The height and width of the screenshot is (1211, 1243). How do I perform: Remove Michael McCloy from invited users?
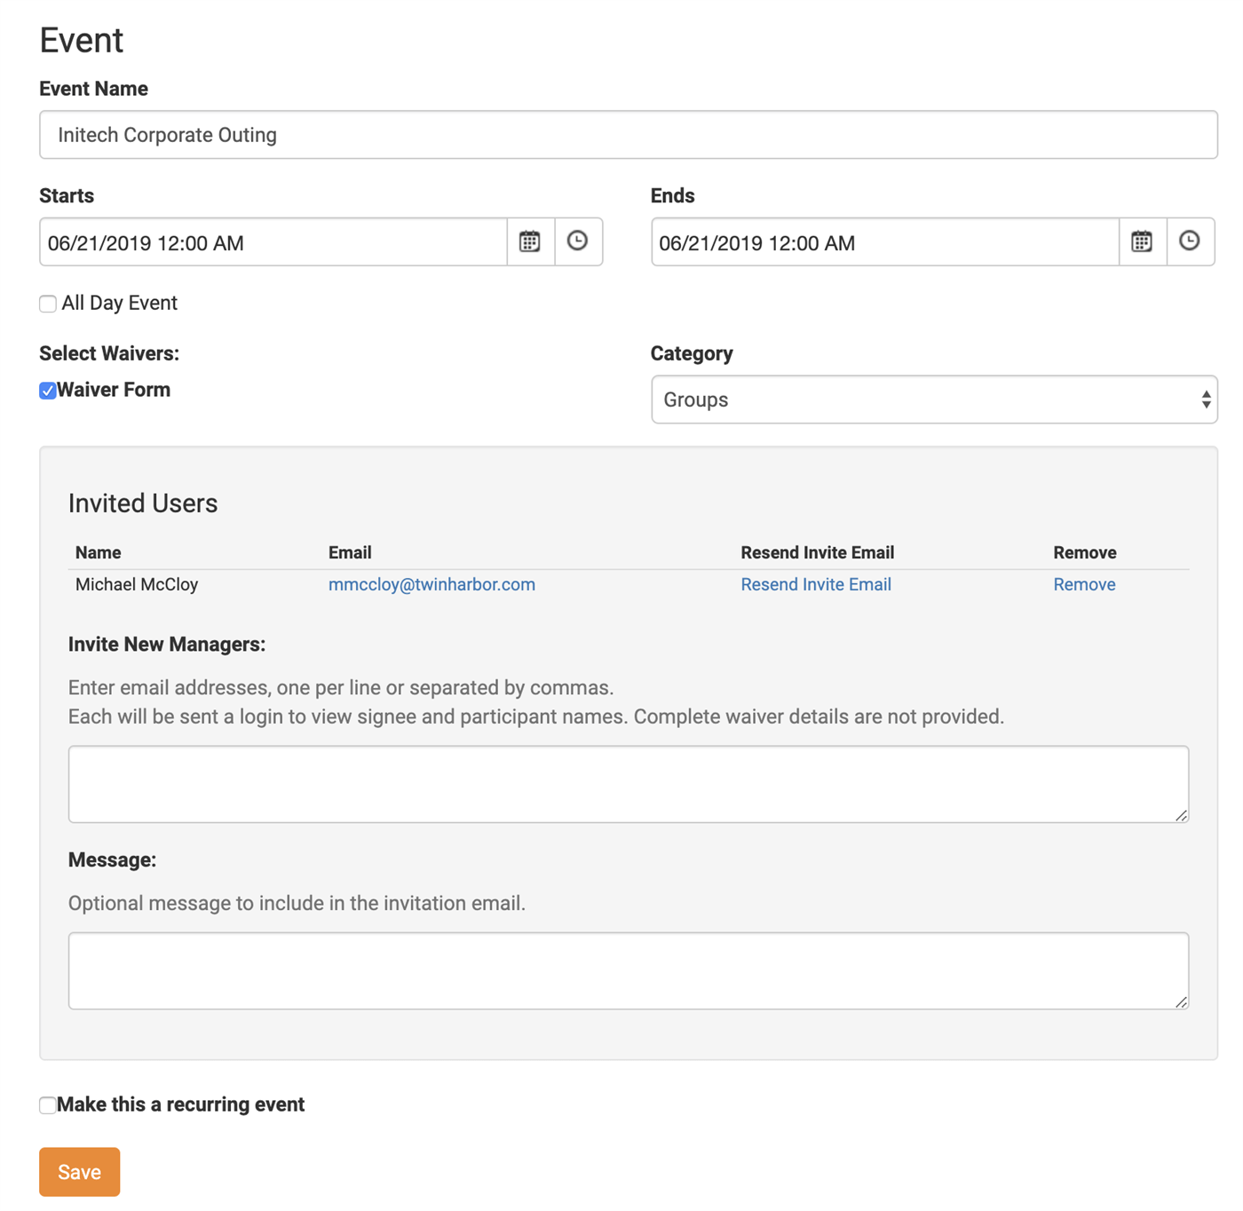pos(1083,584)
